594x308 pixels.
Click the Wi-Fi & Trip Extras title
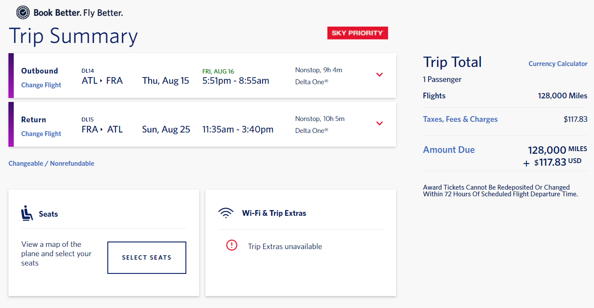pyautogui.click(x=274, y=213)
